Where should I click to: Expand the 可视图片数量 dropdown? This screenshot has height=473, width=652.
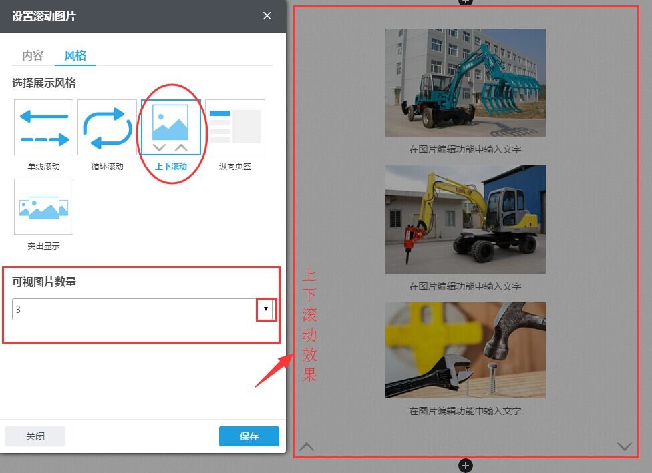[x=266, y=309]
